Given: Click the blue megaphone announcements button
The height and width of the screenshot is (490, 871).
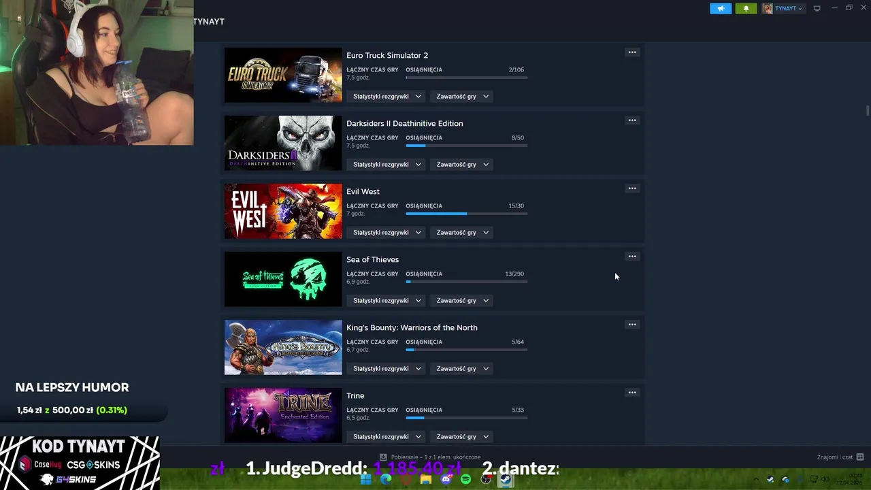Looking at the screenshot, I should [721, 8].
